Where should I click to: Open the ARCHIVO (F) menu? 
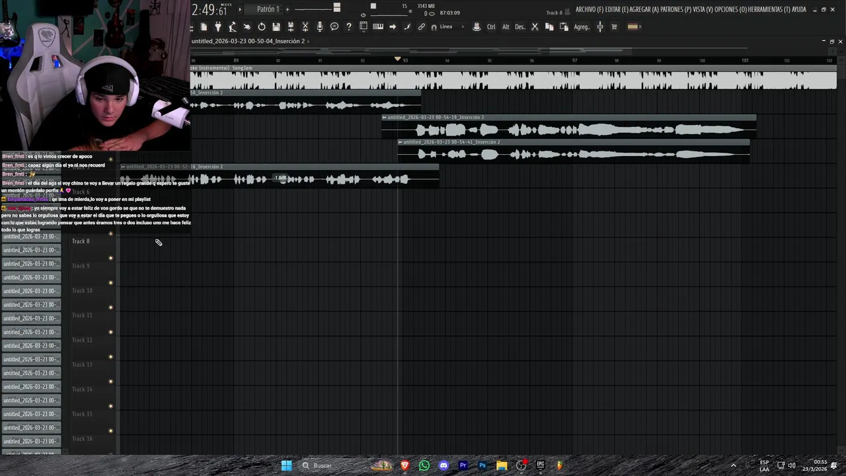pos(590,10)
